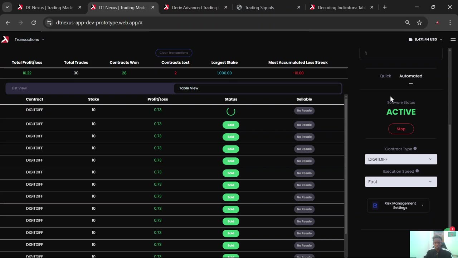
Task: Click the browser address bar URL
Action: pyautogui.click(x=99, y=23)
